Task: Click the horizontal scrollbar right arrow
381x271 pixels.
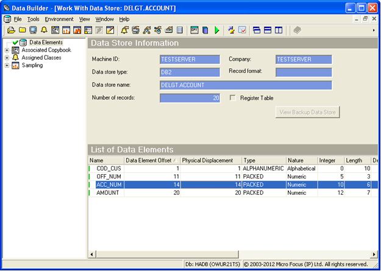Action: click(x=374, y=255)
